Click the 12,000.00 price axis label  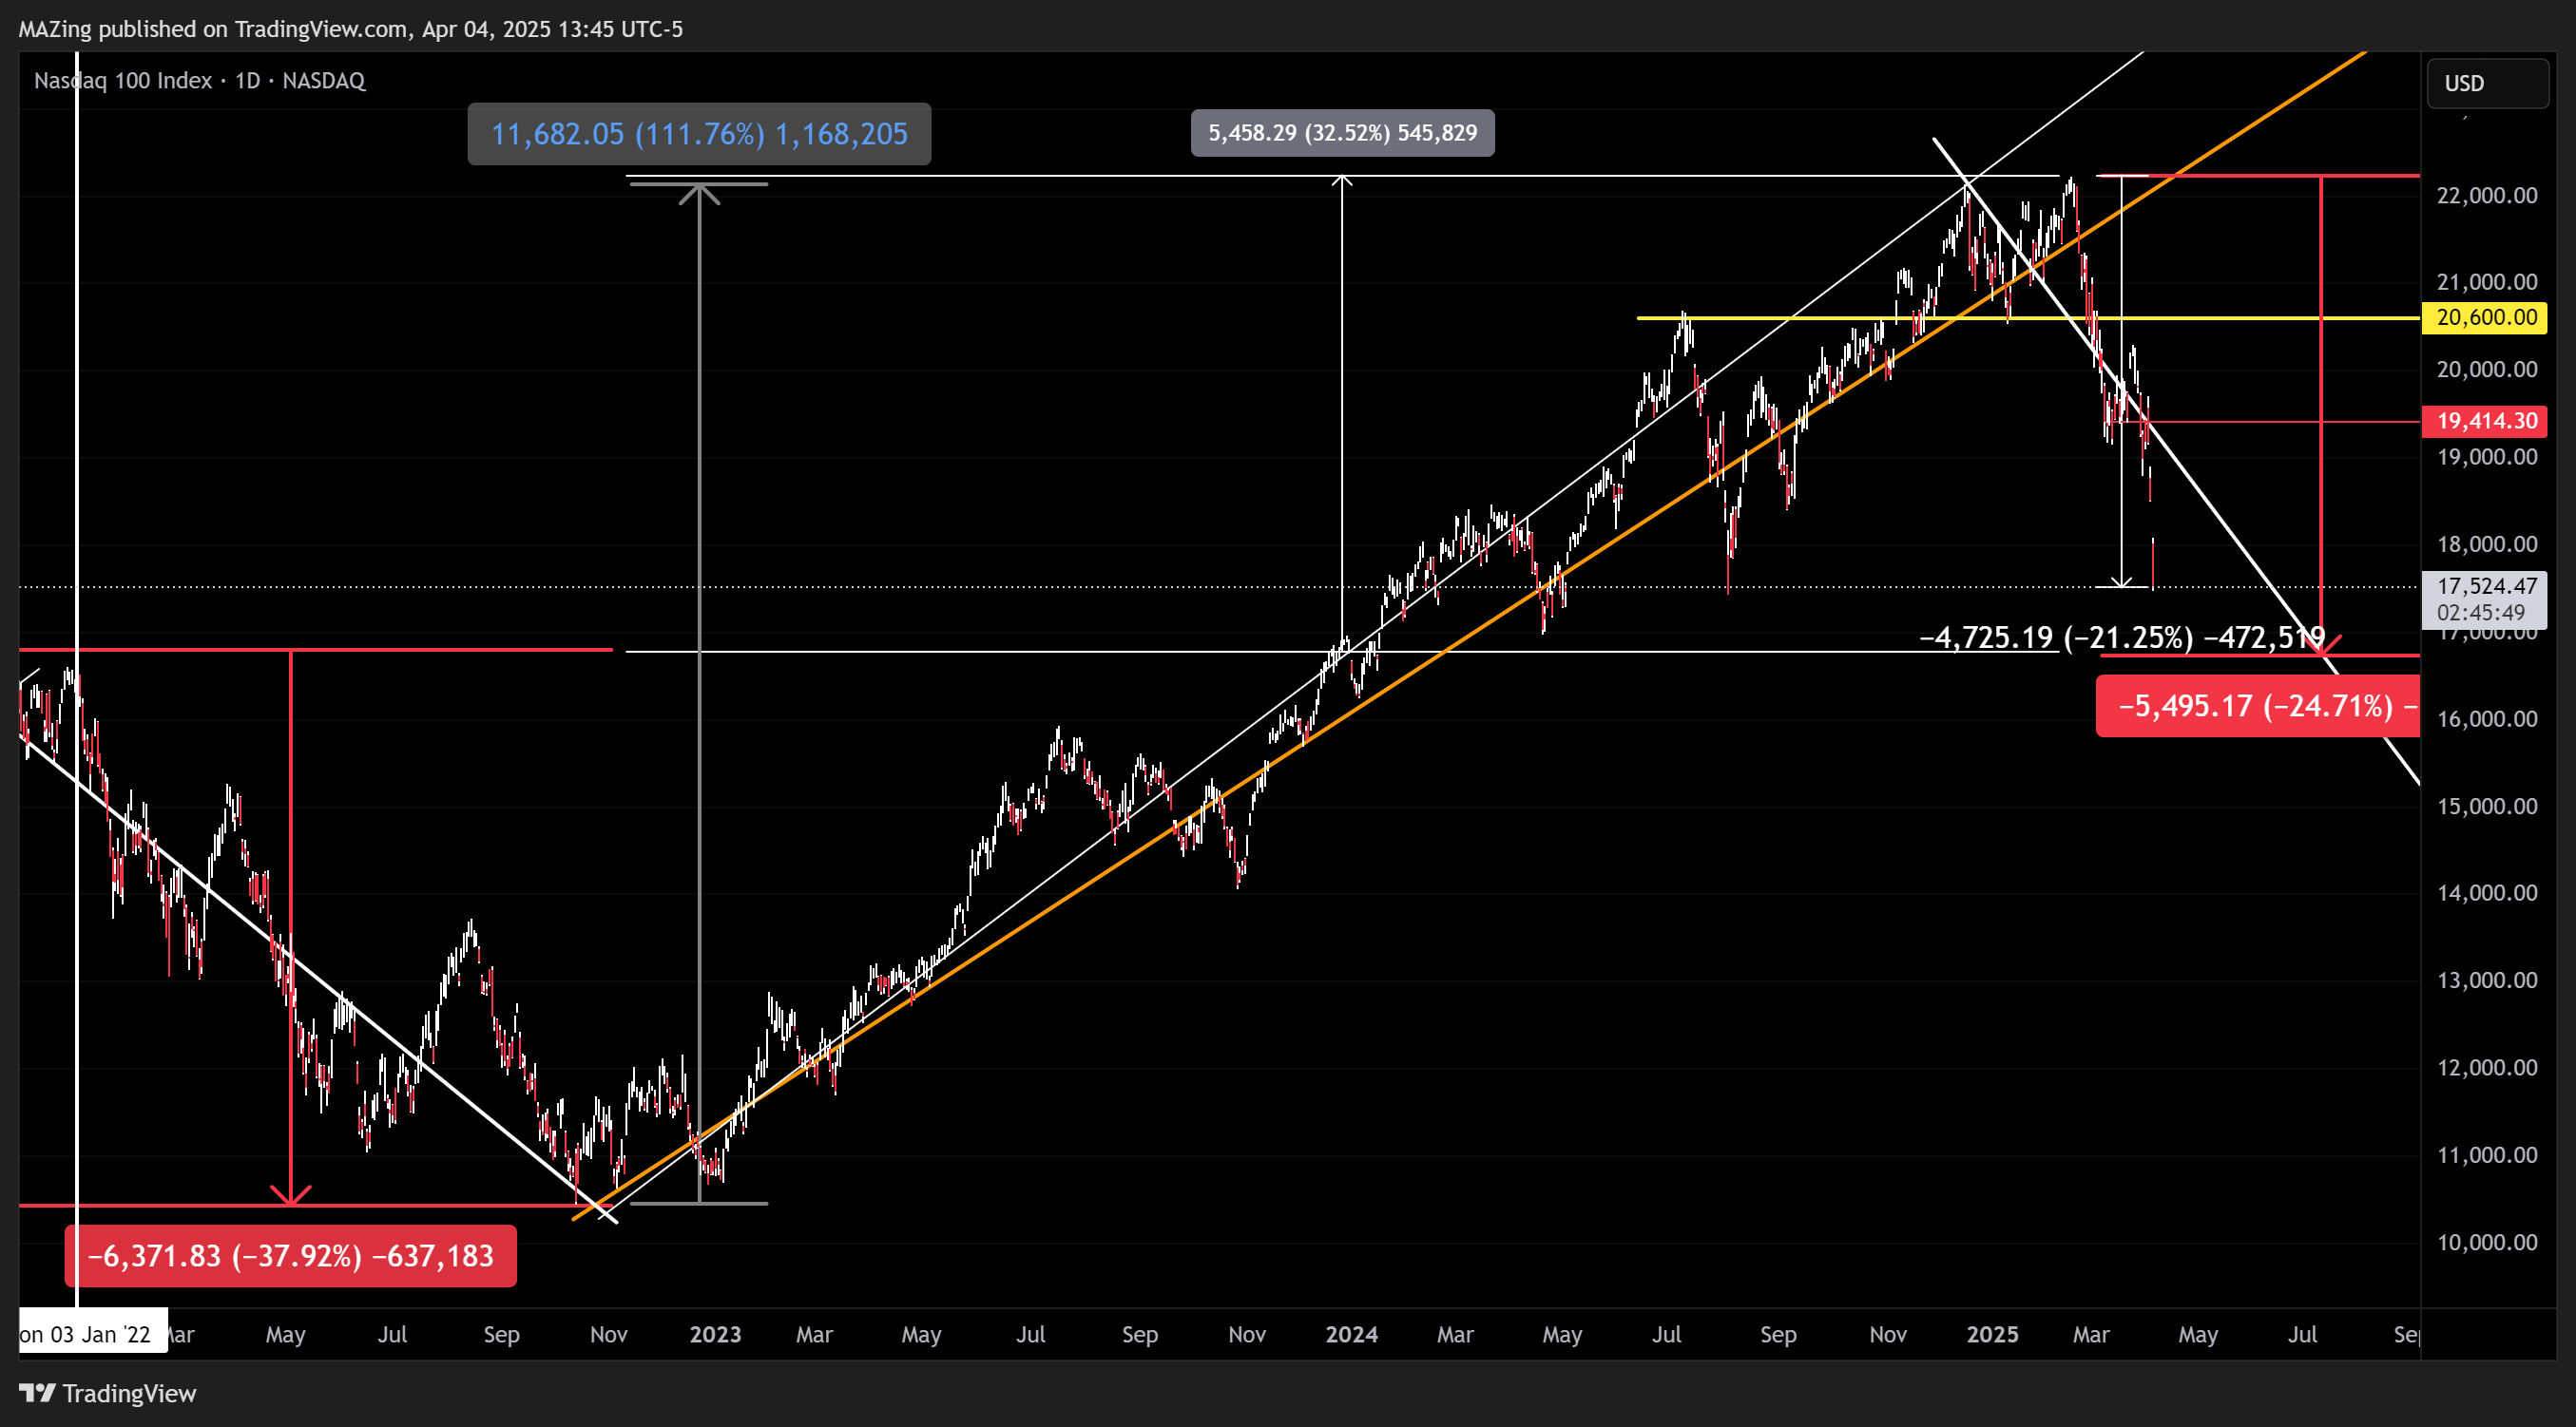[2487, 1067]
